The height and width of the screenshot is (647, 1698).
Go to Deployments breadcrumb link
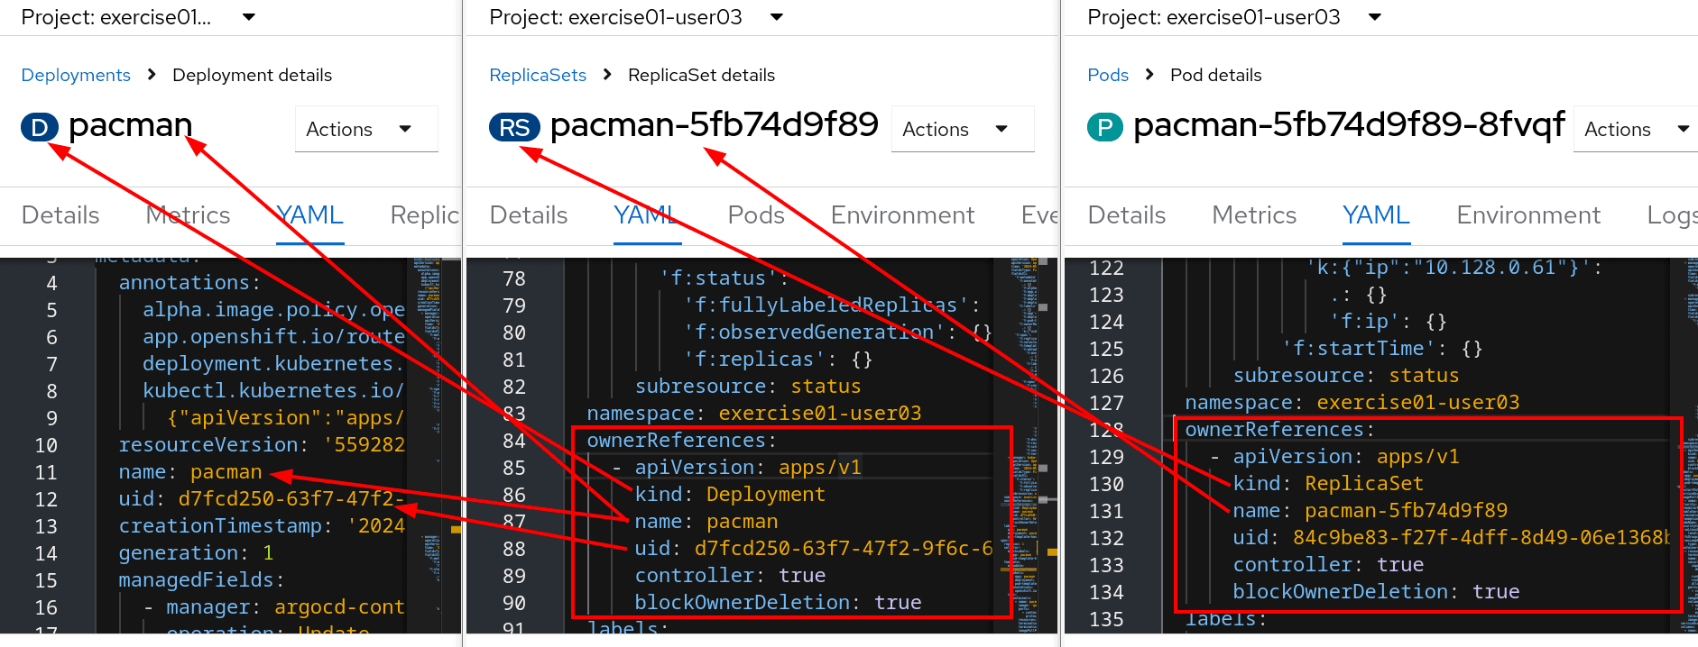(76, 75)
